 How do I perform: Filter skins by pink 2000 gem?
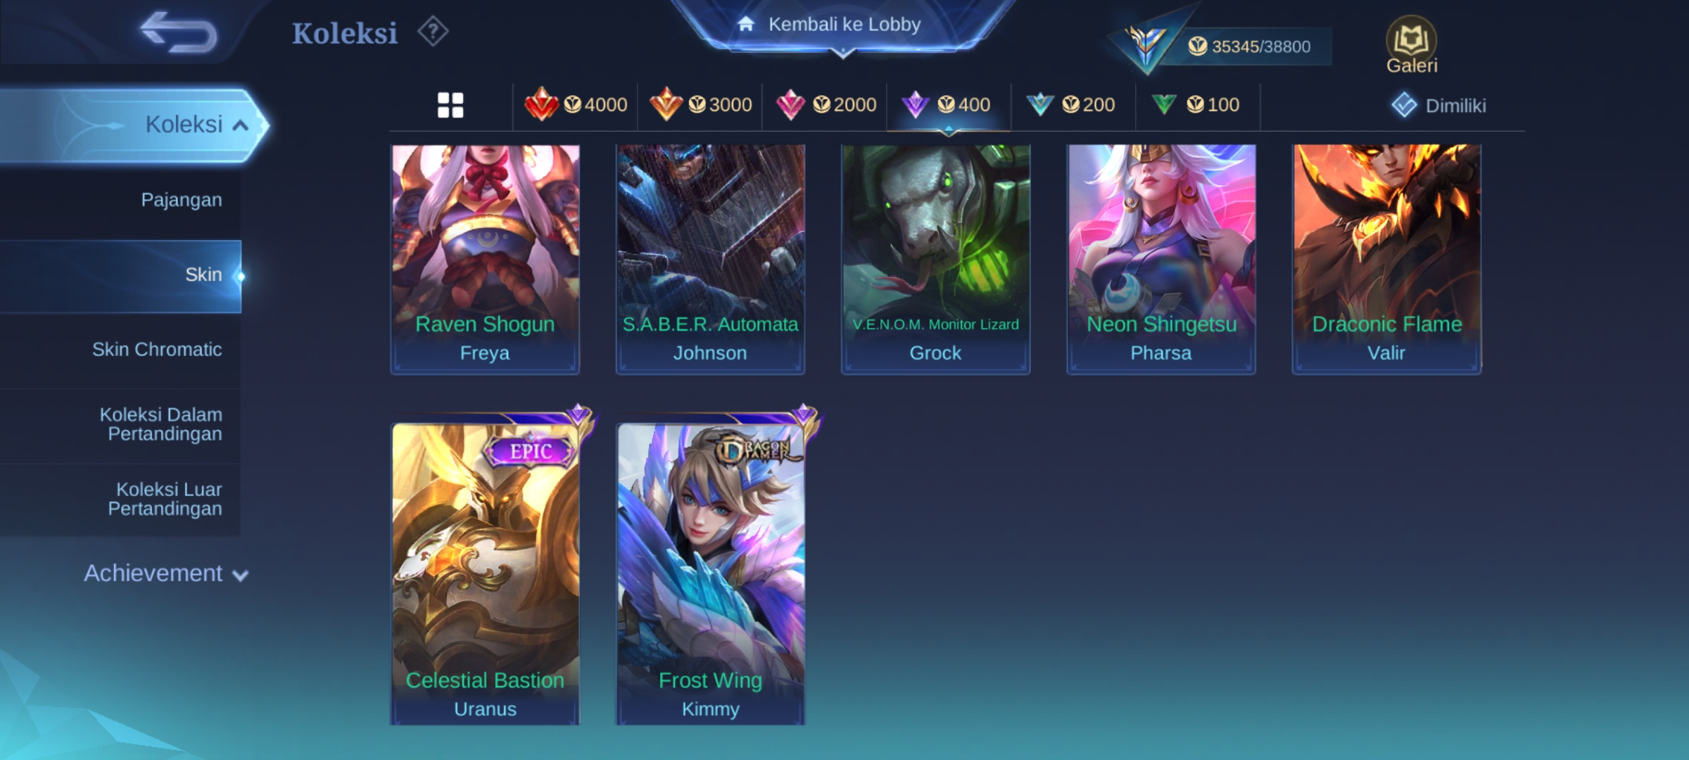click(825, 105)
